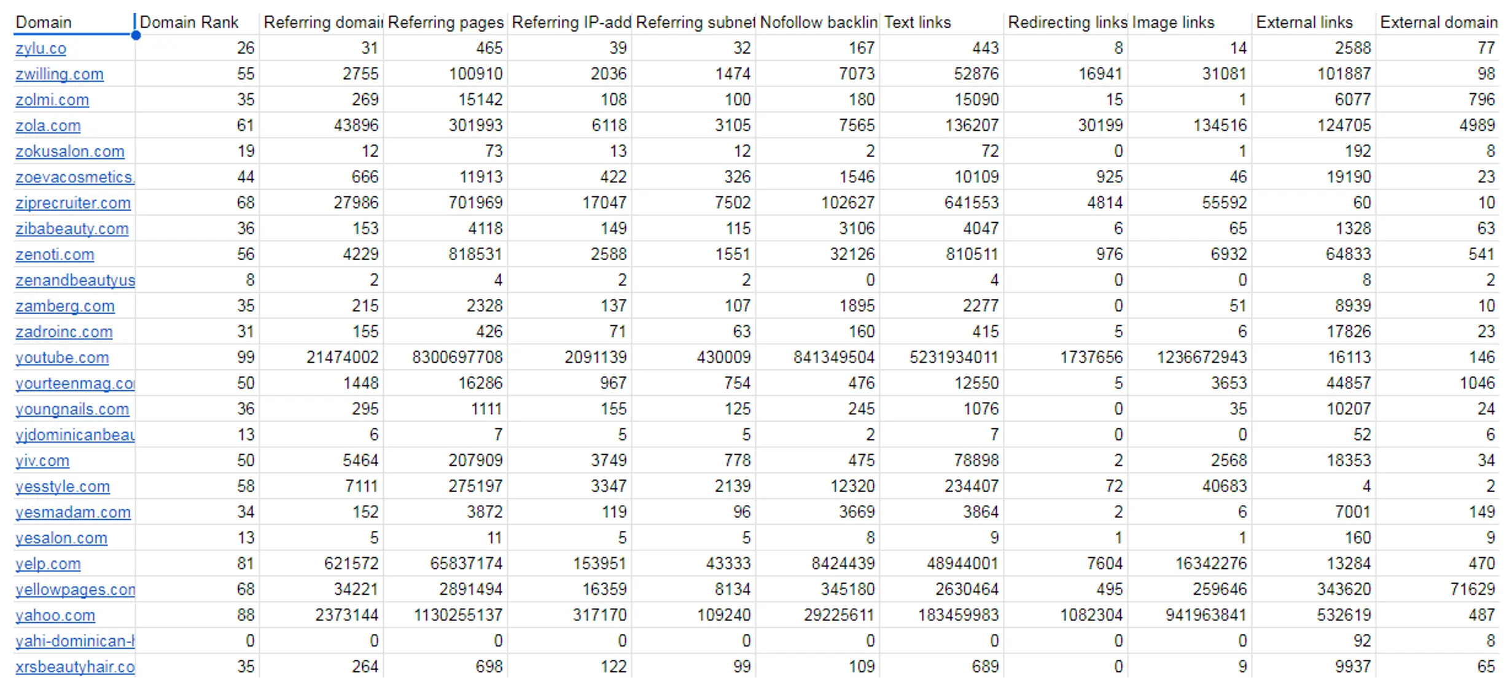Visit the zola.com link
The height and width of the screenshot is (691, 1512).
(47, 126)
